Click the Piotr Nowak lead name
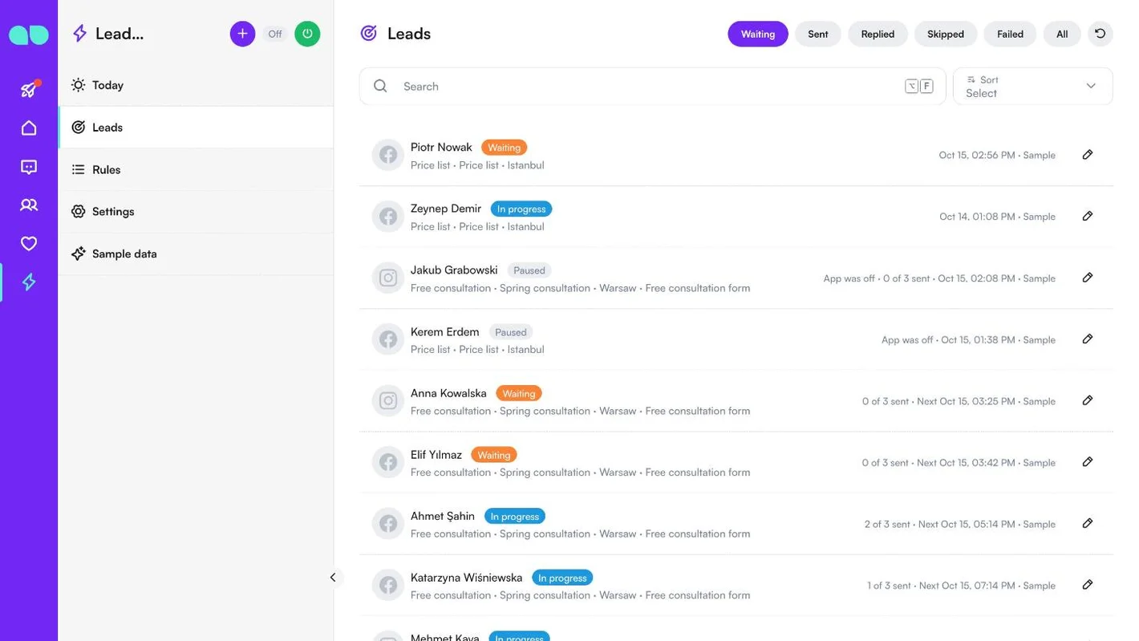1139x641 pixels. [x=441, y=148]
